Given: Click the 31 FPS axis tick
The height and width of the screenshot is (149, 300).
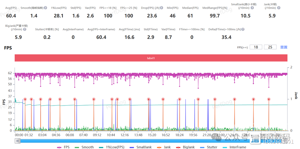Looking at the screenshot, I should tap(10, 102).
